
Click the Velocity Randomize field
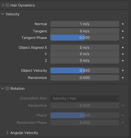point(85,78)
